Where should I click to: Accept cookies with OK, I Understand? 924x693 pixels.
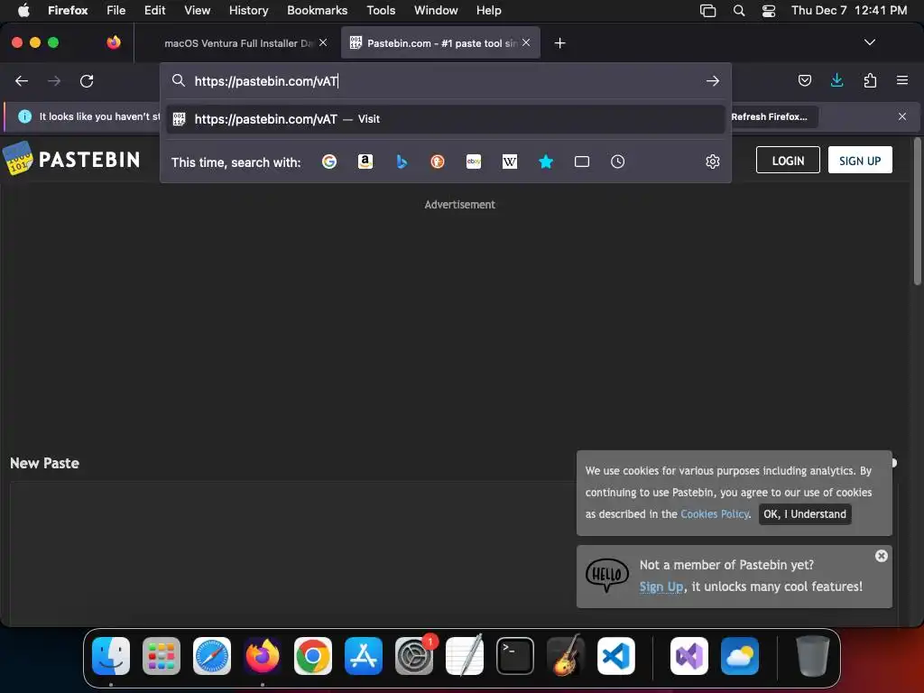point(805,513)
